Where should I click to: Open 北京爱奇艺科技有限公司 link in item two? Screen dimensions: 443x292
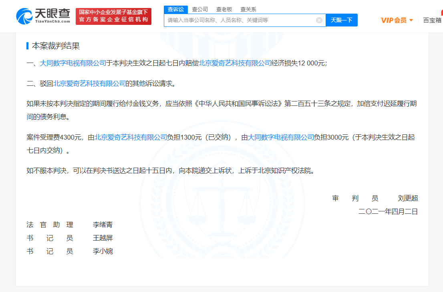coord(90,83)
